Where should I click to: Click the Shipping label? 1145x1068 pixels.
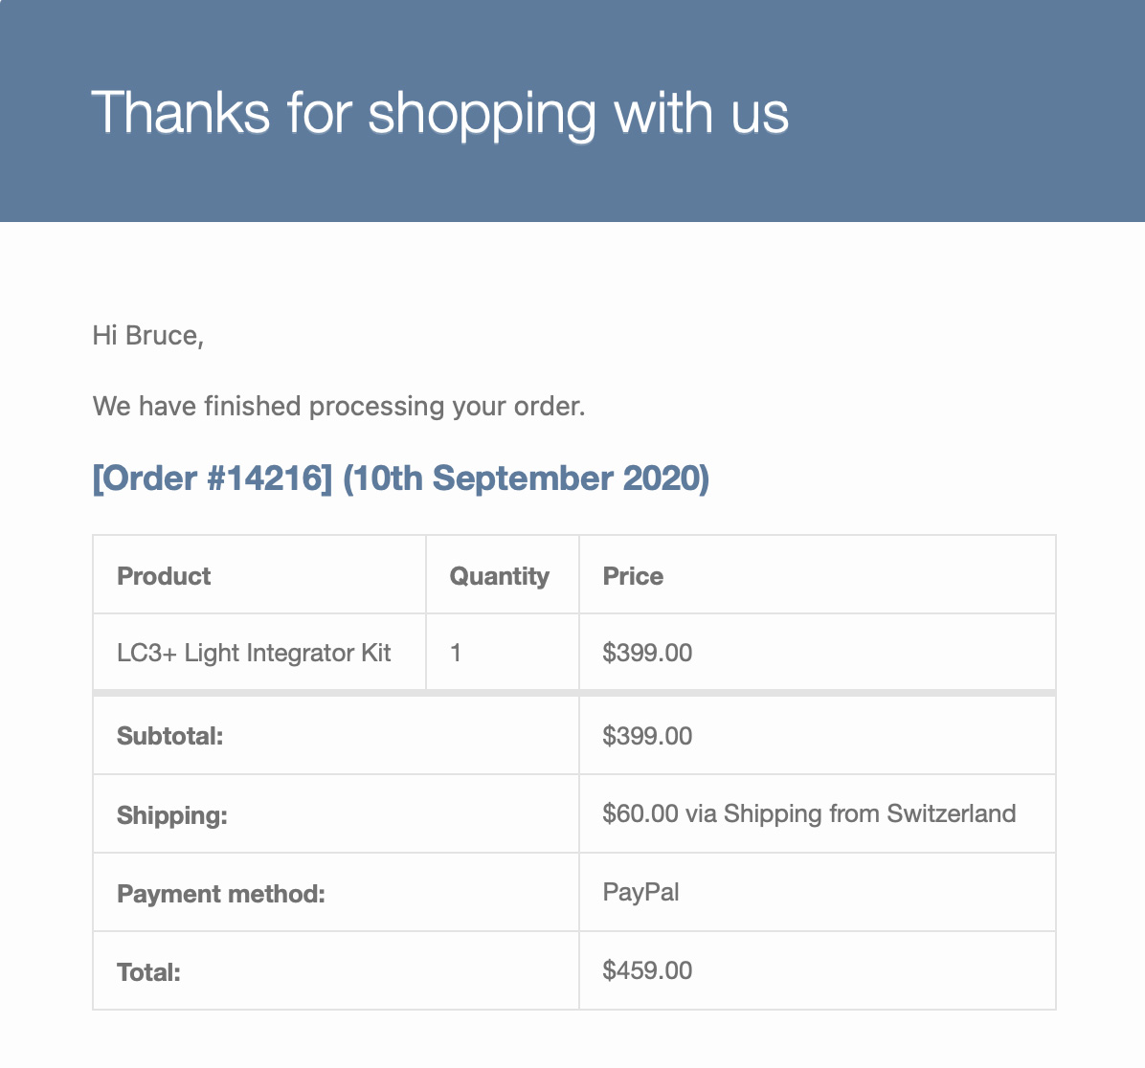(172, 815)
